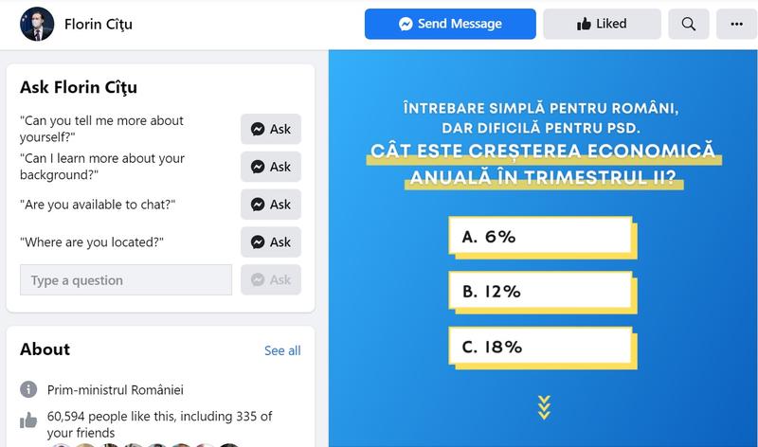Viewport: 758px width, 447px height.
Task: Ask "Where are you located?"
Action: click(271, 242)
